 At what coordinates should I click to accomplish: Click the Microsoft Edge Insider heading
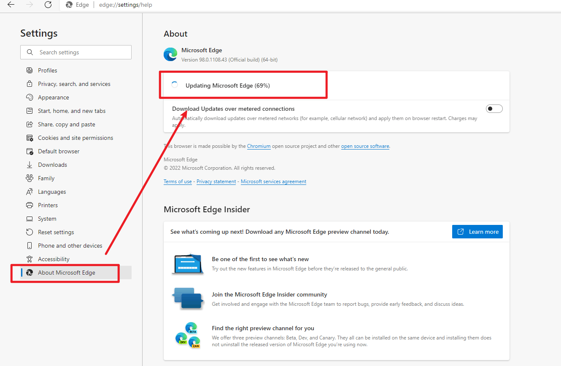tap(207, 209)
